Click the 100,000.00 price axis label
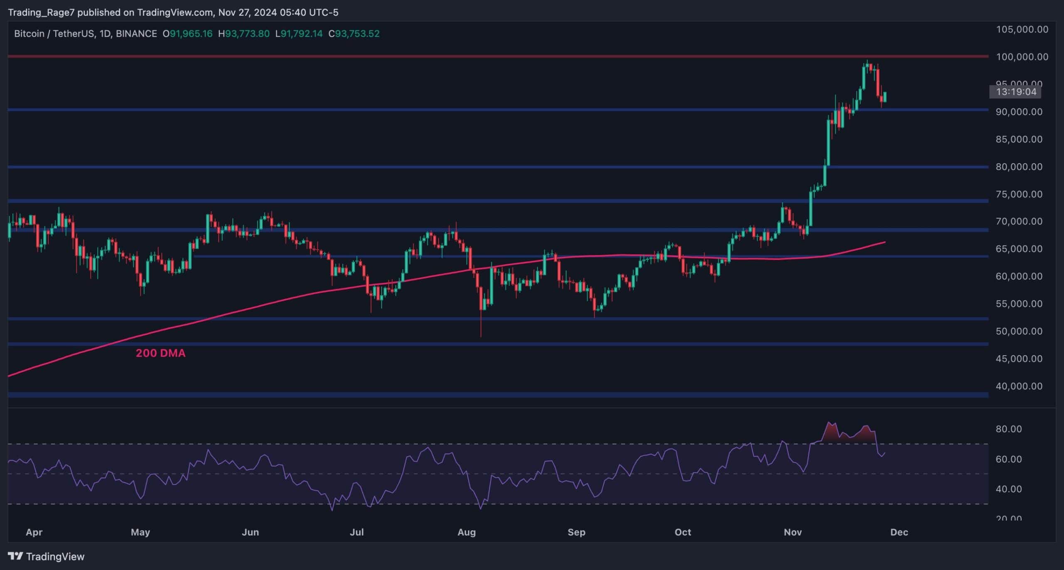 (1022, 57)
